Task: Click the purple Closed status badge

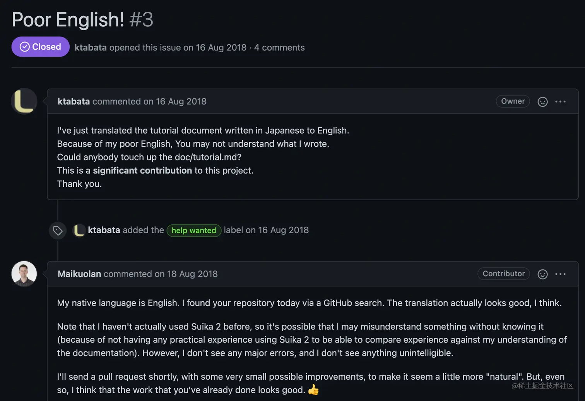Action: [x=41, y=47]
